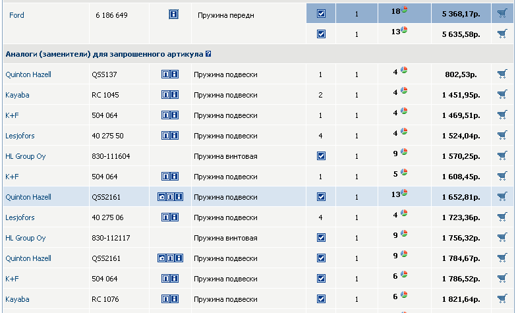Select 'Пружина винтовая' in 830-112117 row

[x=225, y=238]
